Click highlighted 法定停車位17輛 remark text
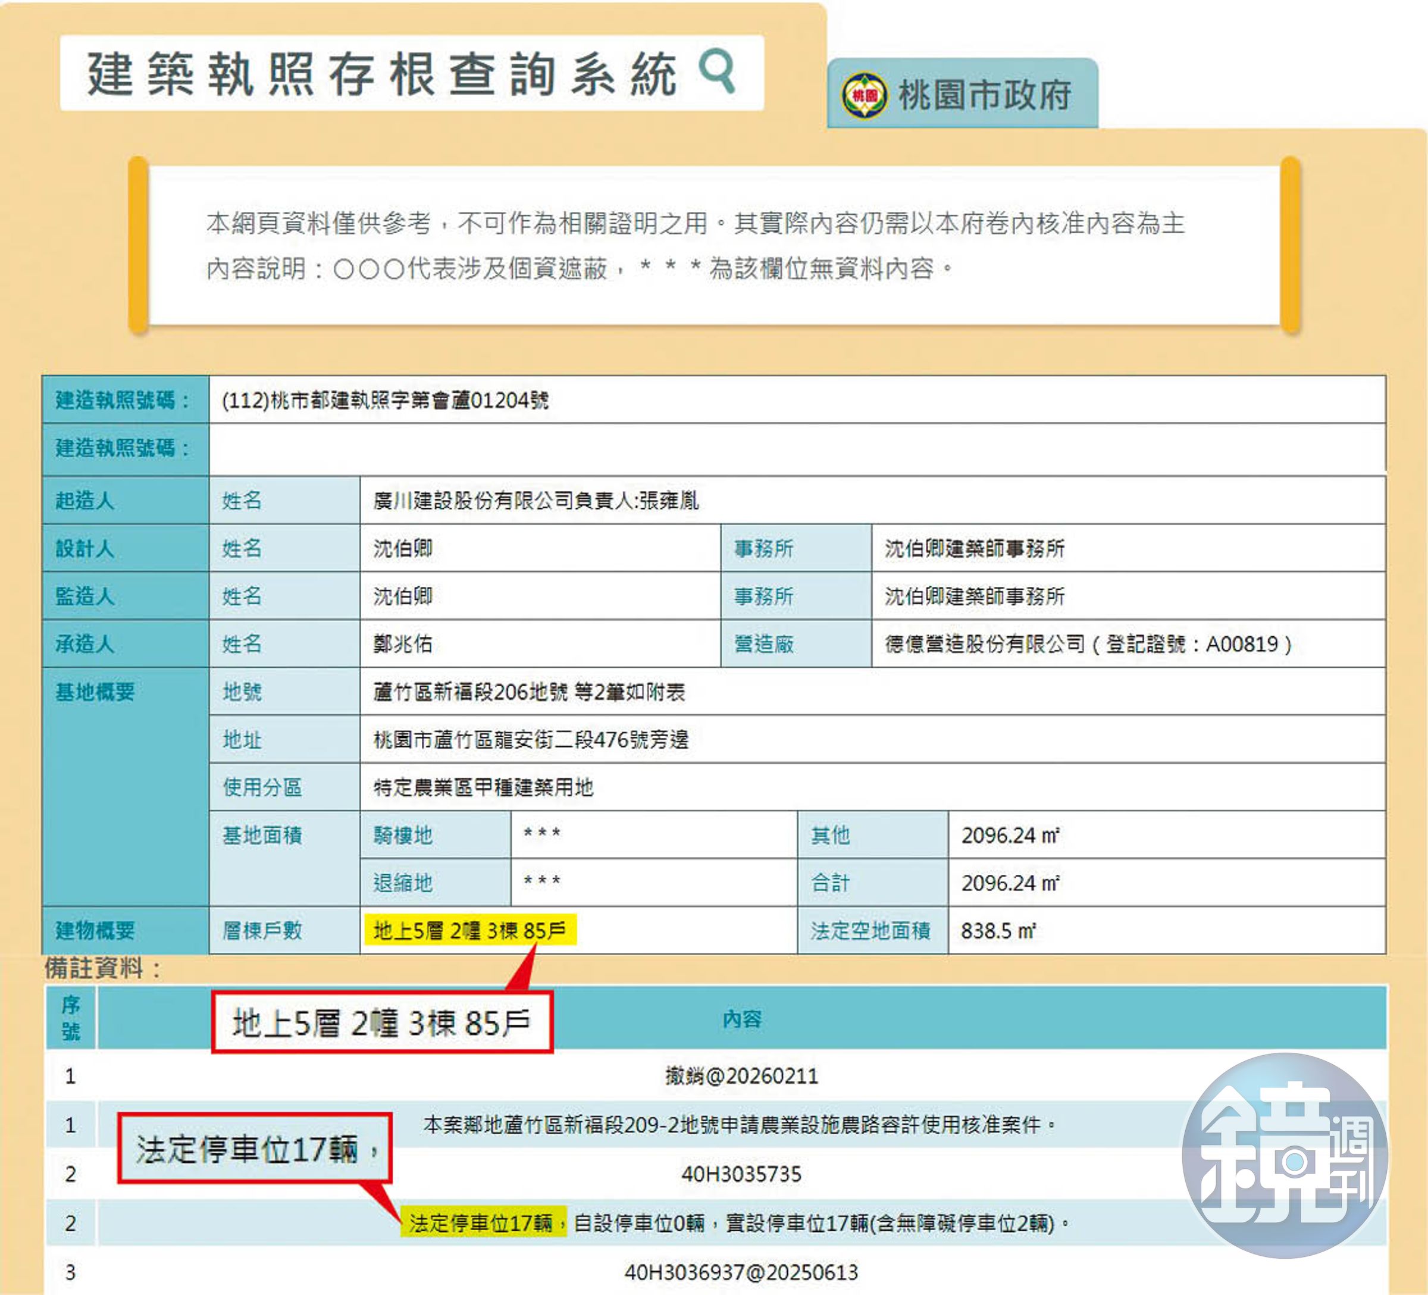1428x1295 pixels. [x=484, y=1222]
